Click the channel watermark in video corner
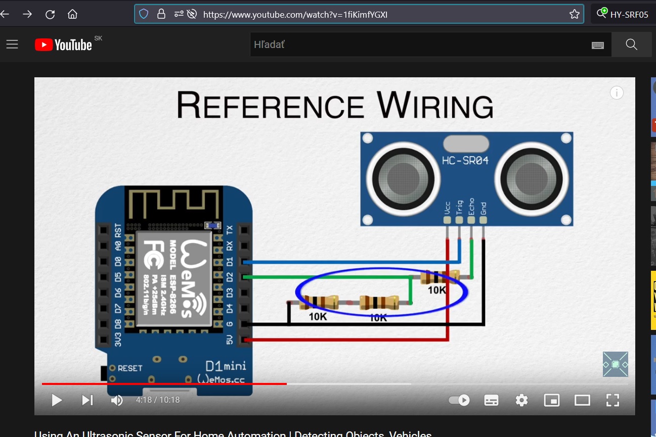656x437 pixels. [616, 364]
